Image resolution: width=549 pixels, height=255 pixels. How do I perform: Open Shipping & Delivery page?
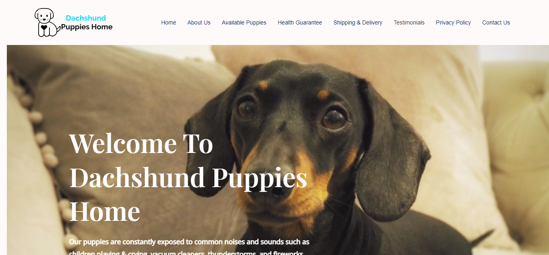point(358,22)
